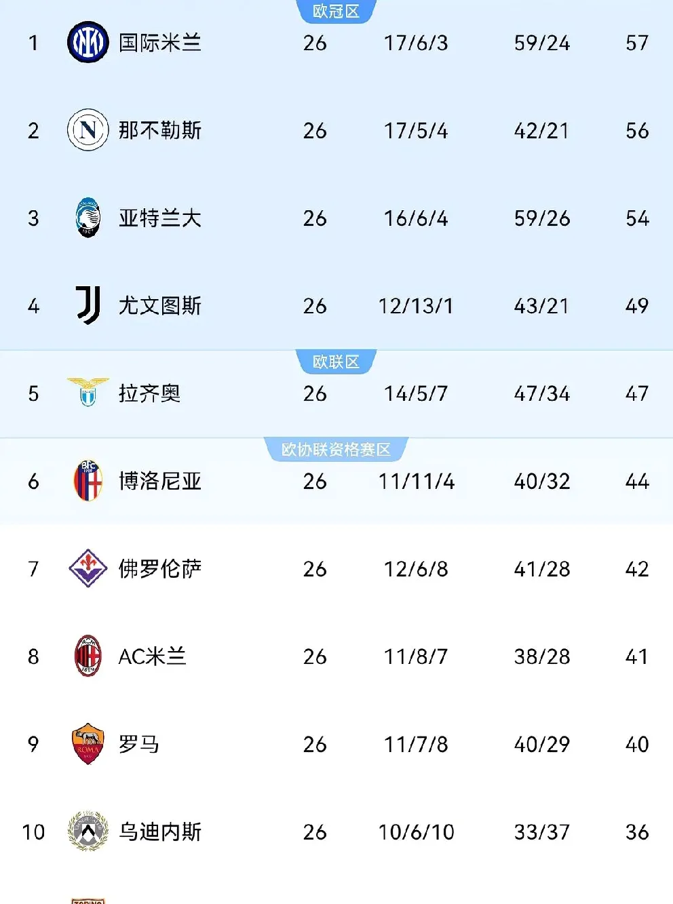
Task: Click the Roma wolf crest
Action: 88,744
